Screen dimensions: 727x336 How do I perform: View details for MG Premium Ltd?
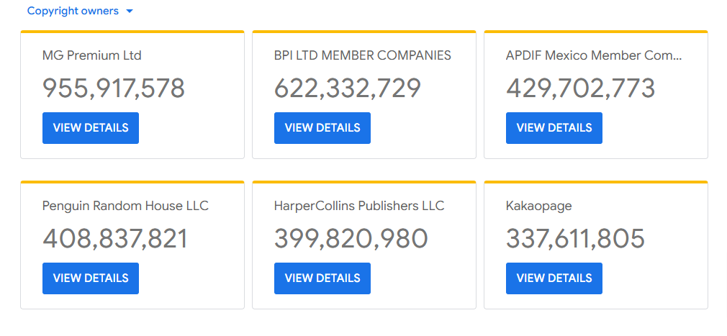pyautogui.click(x=91, y=128)
